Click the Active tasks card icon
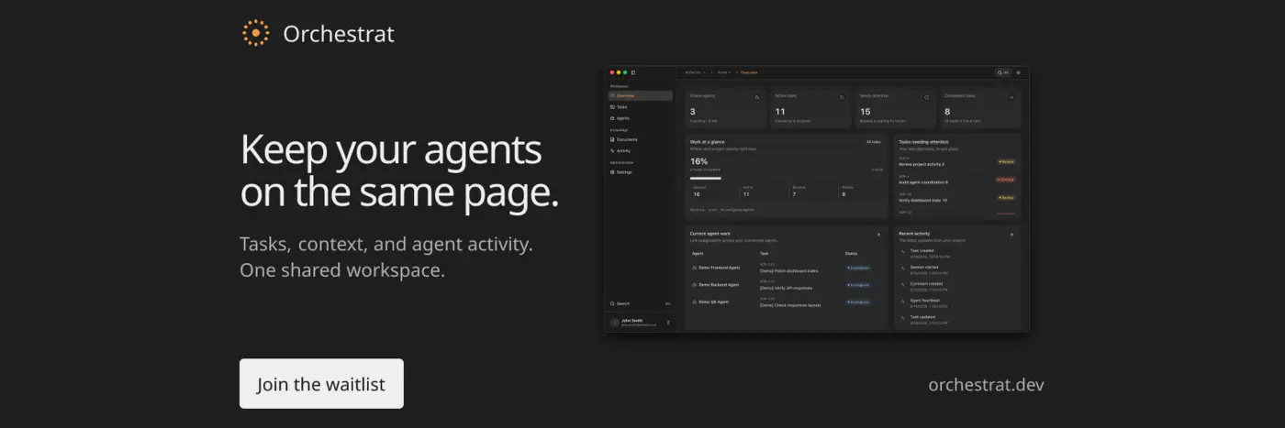Viewport: 1285px width, 428px height. 842,97
